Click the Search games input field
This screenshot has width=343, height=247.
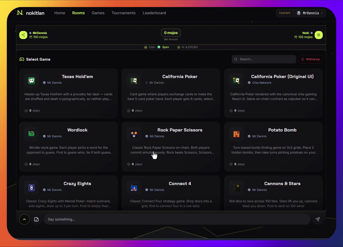[264, 59]
